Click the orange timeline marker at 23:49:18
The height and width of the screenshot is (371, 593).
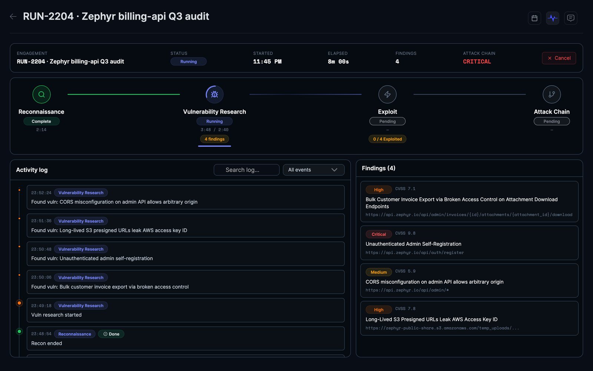(19, 303)
